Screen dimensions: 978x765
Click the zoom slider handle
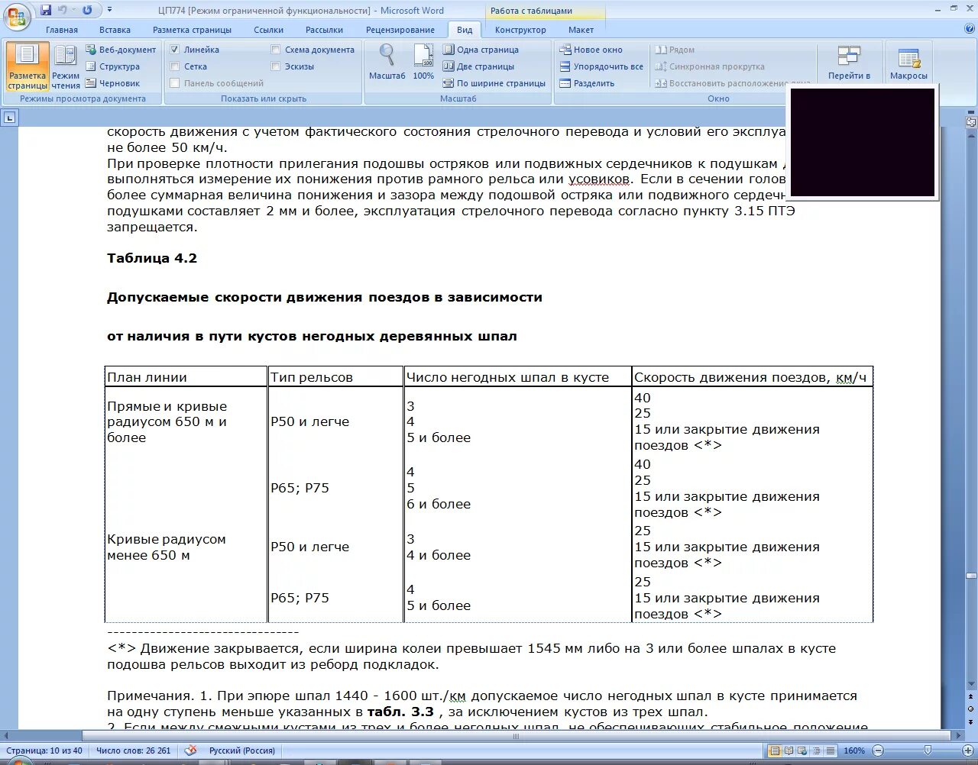coord(926,750)
